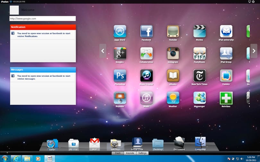Open Internet Explorer in Windows taskbar
Screen dimensions: 260x162
[x=16, y=159]
